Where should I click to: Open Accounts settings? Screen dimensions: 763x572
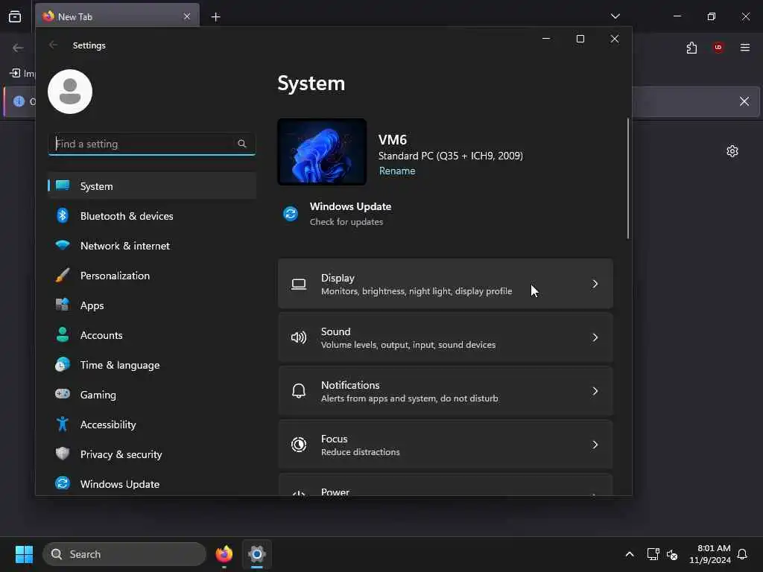152,335
